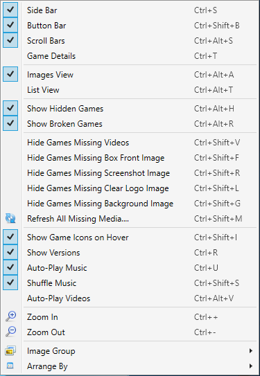
Task: Turn off the Shuffle Music checkmark
Action: [x=10, y=283]
